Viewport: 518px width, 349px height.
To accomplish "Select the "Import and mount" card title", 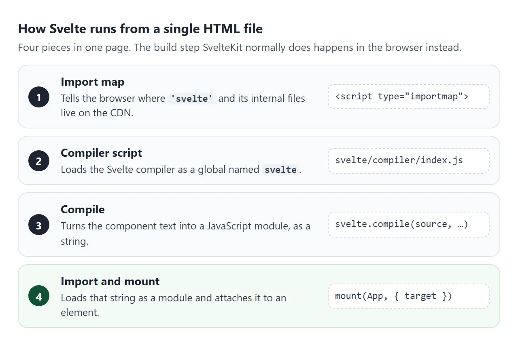I will coord(110,282).
